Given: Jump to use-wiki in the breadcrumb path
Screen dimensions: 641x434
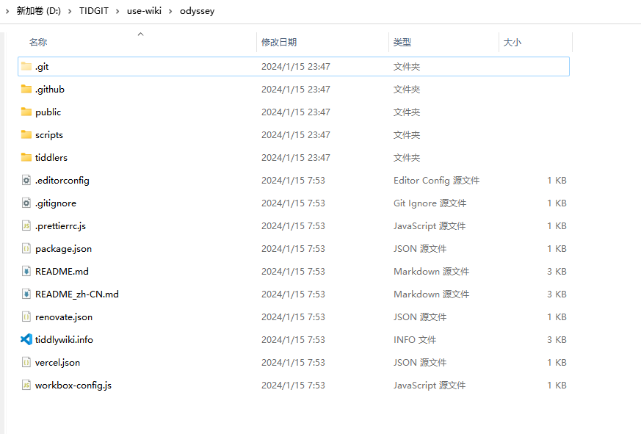Looking at the screenshot, I should click(x=145, y=11).
